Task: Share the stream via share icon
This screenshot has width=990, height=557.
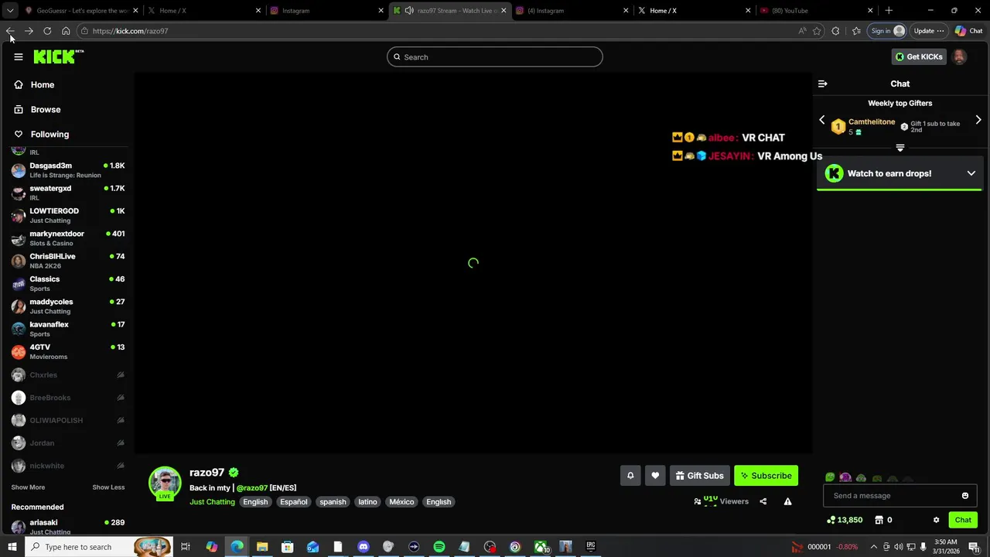Action: point(763,501)
